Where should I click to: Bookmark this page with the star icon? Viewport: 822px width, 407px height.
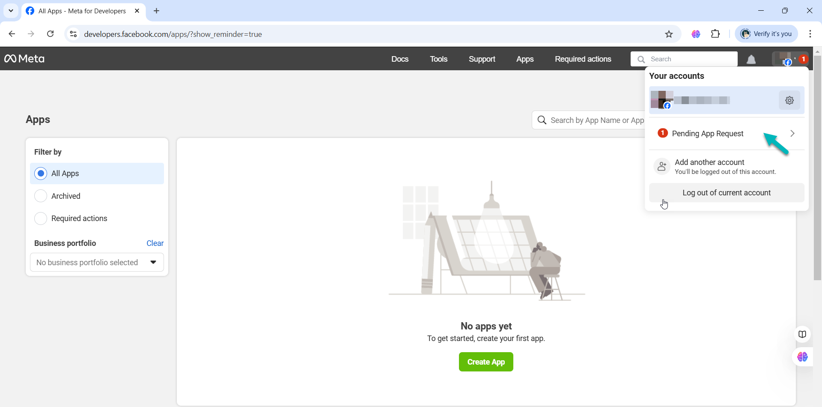pyautogui.click(x=669, y=34)
